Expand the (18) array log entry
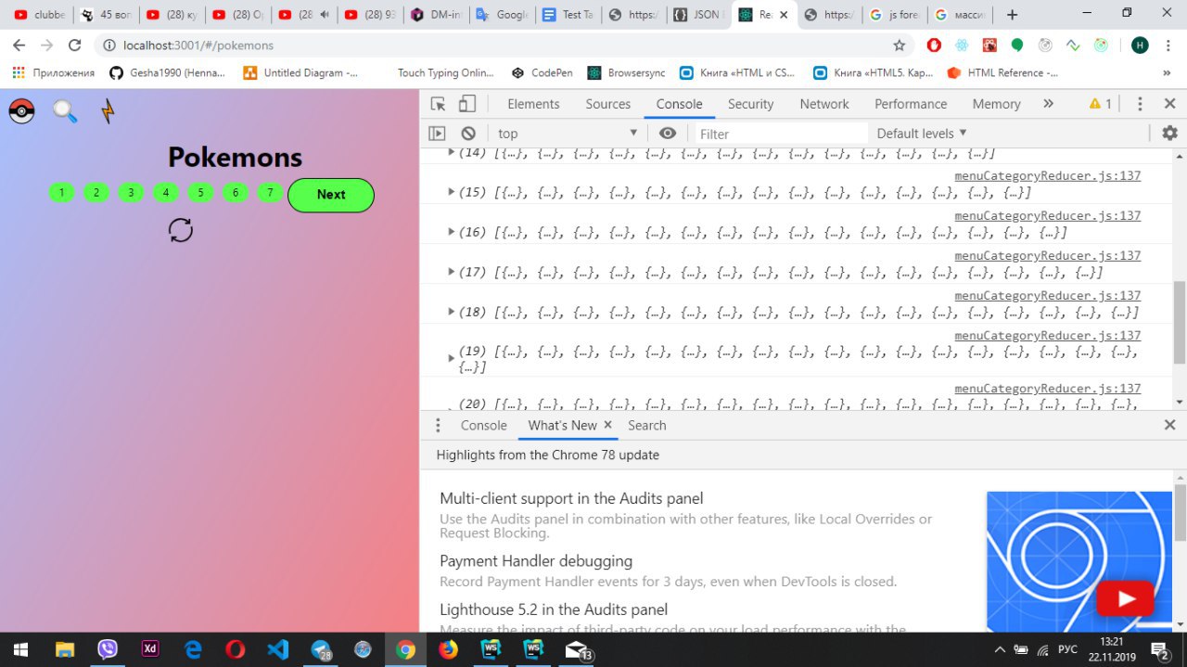The height and width of the screenshot is (667, 1187). coord(452,312)
